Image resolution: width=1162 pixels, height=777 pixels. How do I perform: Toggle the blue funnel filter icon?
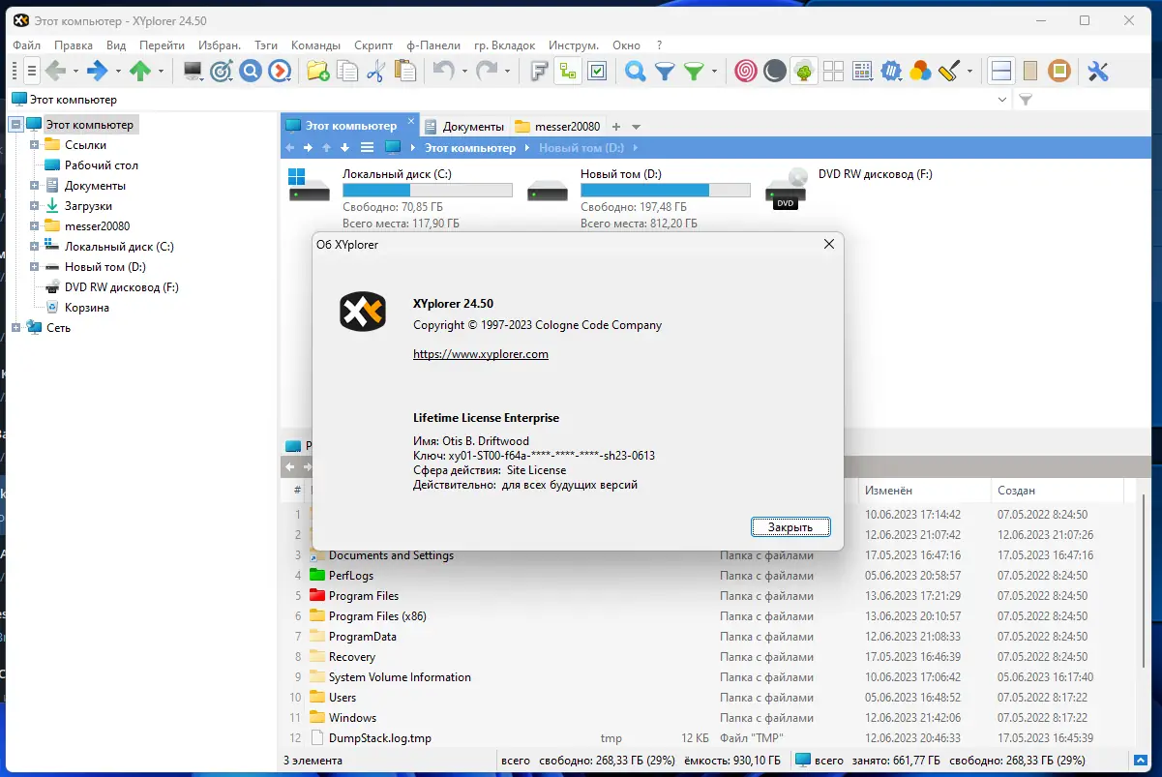[667, 71]
